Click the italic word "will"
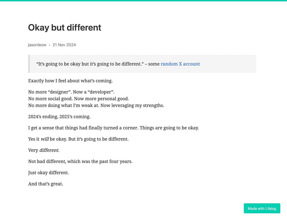 point(44,139)
